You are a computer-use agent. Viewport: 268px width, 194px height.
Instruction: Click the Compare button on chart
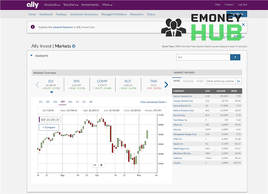pyautogui.click(x=49, y=128)
